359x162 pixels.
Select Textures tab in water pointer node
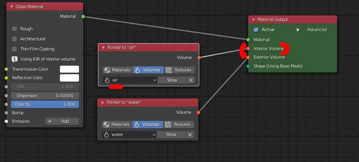(x=179, y=124)
